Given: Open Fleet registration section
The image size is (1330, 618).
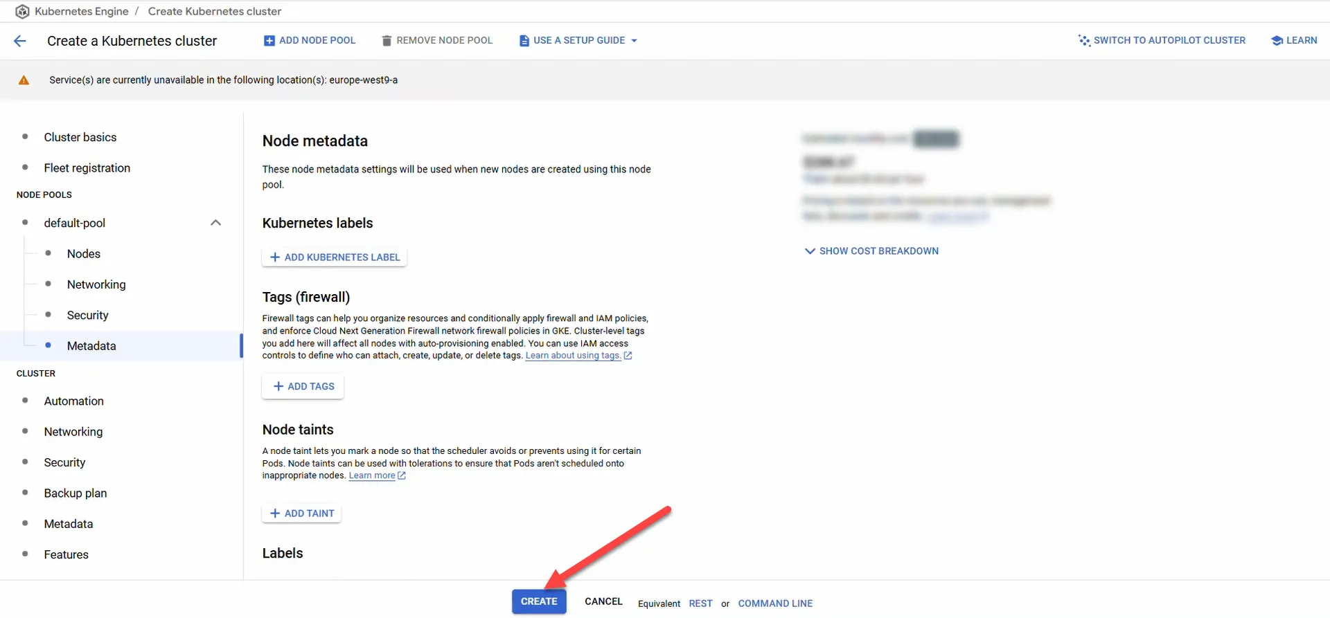Looking at the screenshot, I should (x=87, y=168).
